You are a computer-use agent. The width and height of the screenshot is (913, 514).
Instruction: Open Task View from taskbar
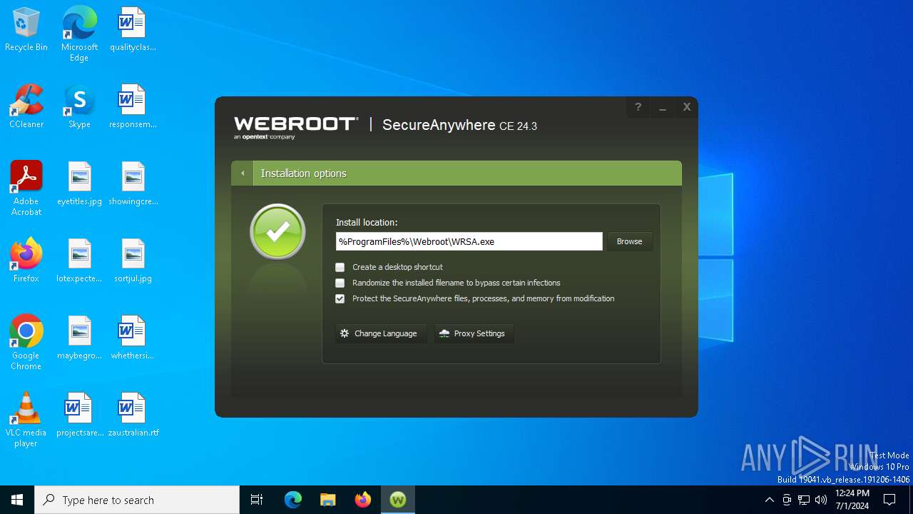click(257, 500)
